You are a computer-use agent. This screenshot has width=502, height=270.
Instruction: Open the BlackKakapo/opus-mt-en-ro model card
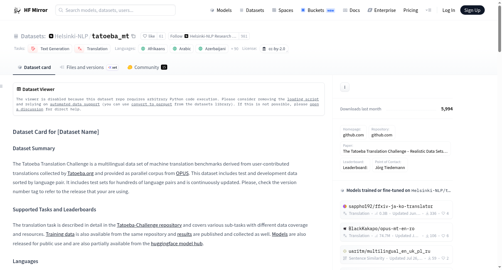point(396,232)
